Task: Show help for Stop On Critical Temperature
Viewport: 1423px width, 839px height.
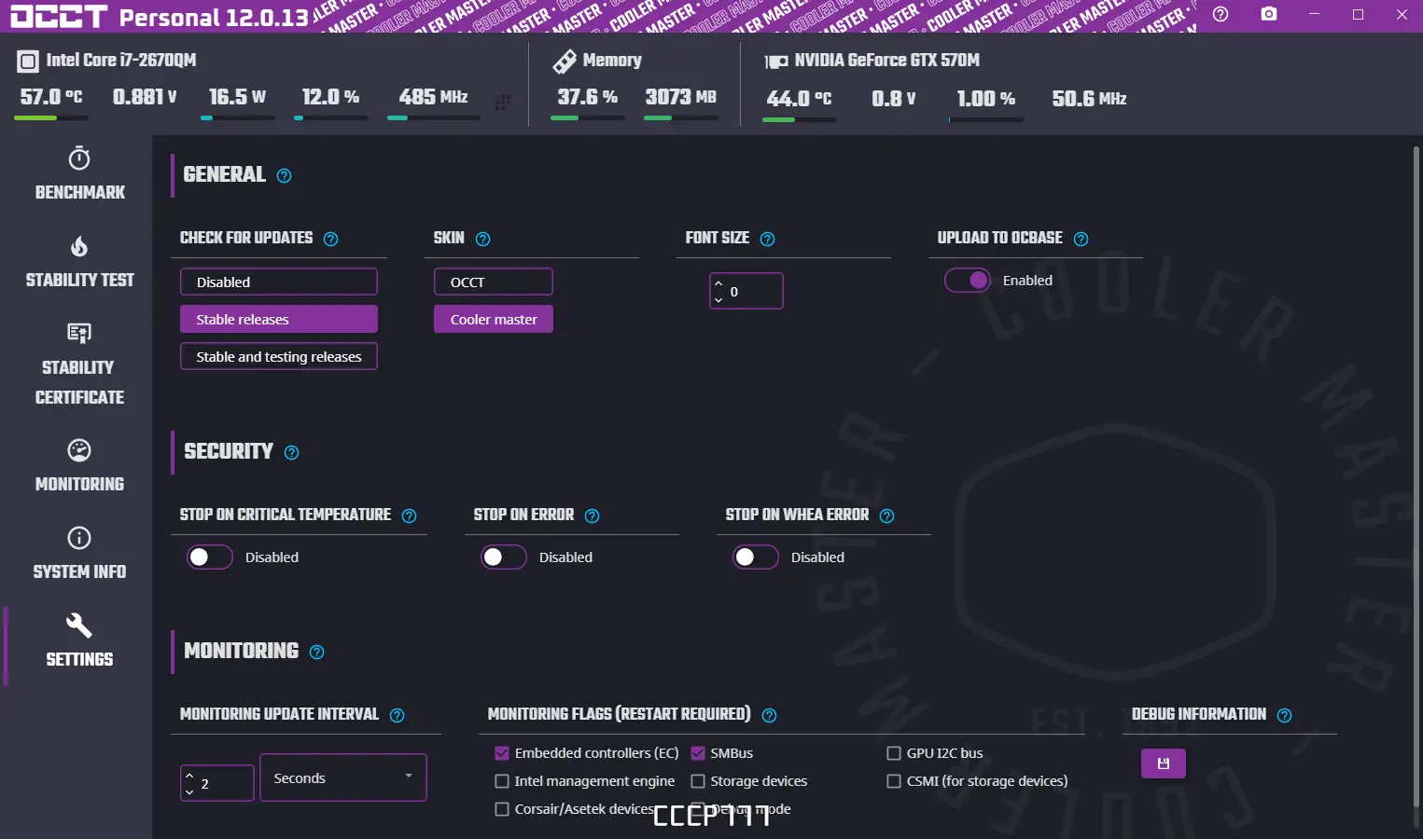Action: click(x=409, y=516)
